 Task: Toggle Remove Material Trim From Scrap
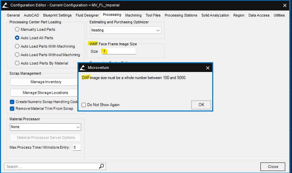[12, 108]
